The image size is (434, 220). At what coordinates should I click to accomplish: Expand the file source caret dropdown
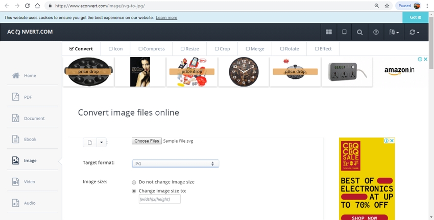(x=101, y=143)
